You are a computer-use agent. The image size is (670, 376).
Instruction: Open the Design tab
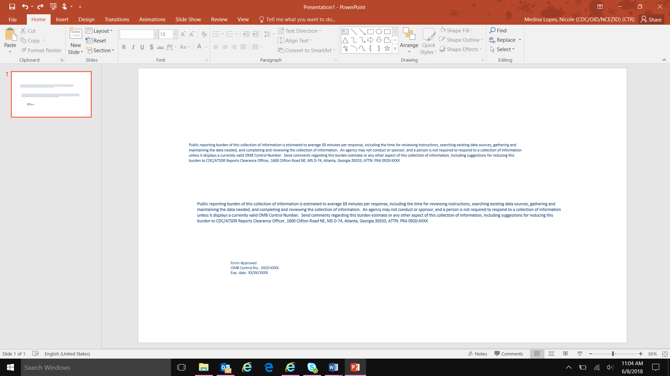86,19
